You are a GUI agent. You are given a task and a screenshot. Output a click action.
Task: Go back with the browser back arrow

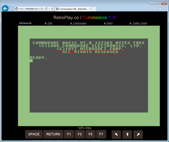[x=5, y=8]
